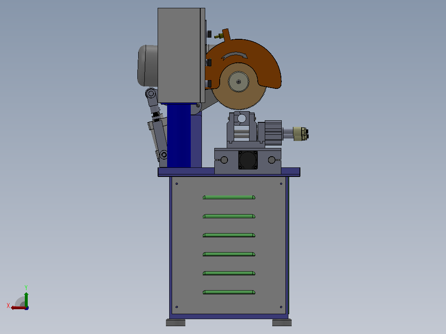Pick the bright blue vertical column
Image resolution: width=446 pixels, height=334 pixels.
pyautogui.click(x=179, y=136)
